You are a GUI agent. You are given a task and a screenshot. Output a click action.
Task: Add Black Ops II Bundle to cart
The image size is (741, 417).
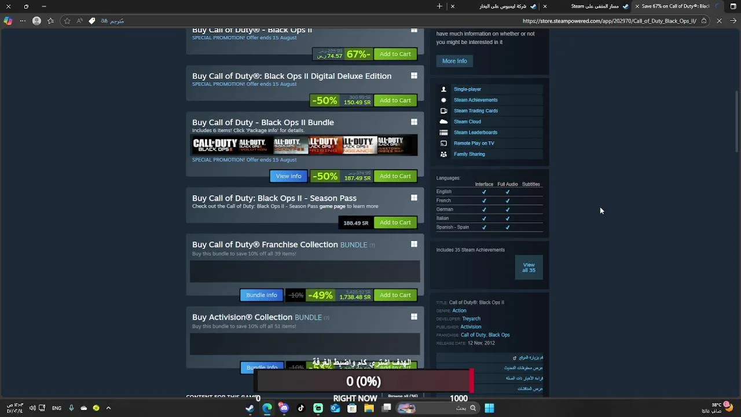(395, 176)
